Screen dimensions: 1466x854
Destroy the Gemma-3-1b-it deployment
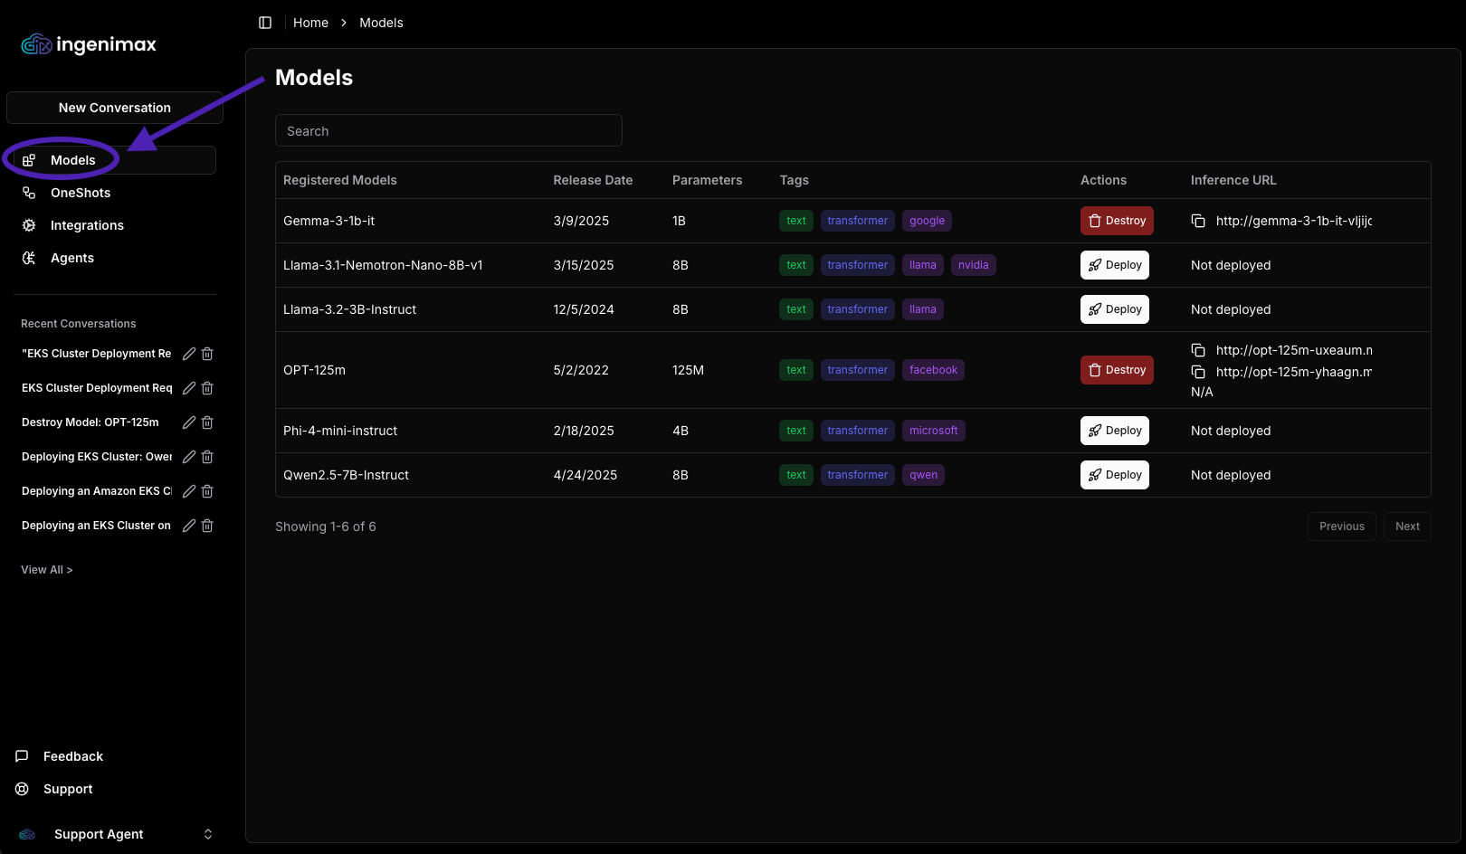click(x=1117, y=221)
